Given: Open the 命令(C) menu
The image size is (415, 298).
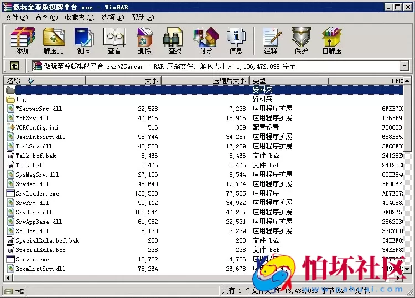Looking at the screenshot, I should click(x=46, y=18).
